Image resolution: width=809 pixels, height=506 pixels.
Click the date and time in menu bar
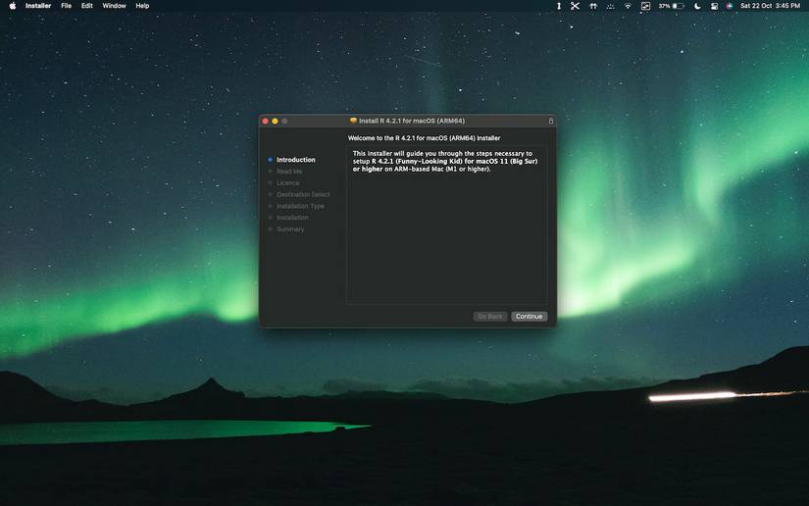(x=771, y=6)
